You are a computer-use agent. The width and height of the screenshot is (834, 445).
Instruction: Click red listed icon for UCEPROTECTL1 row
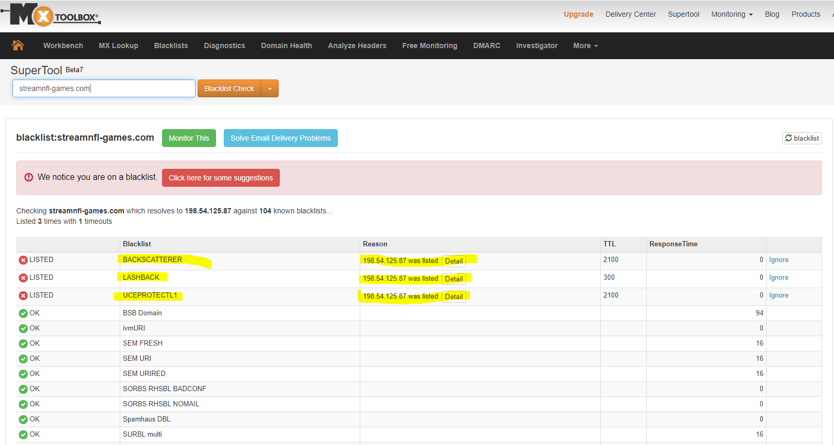pyautogui.click(x=23, y=295)
